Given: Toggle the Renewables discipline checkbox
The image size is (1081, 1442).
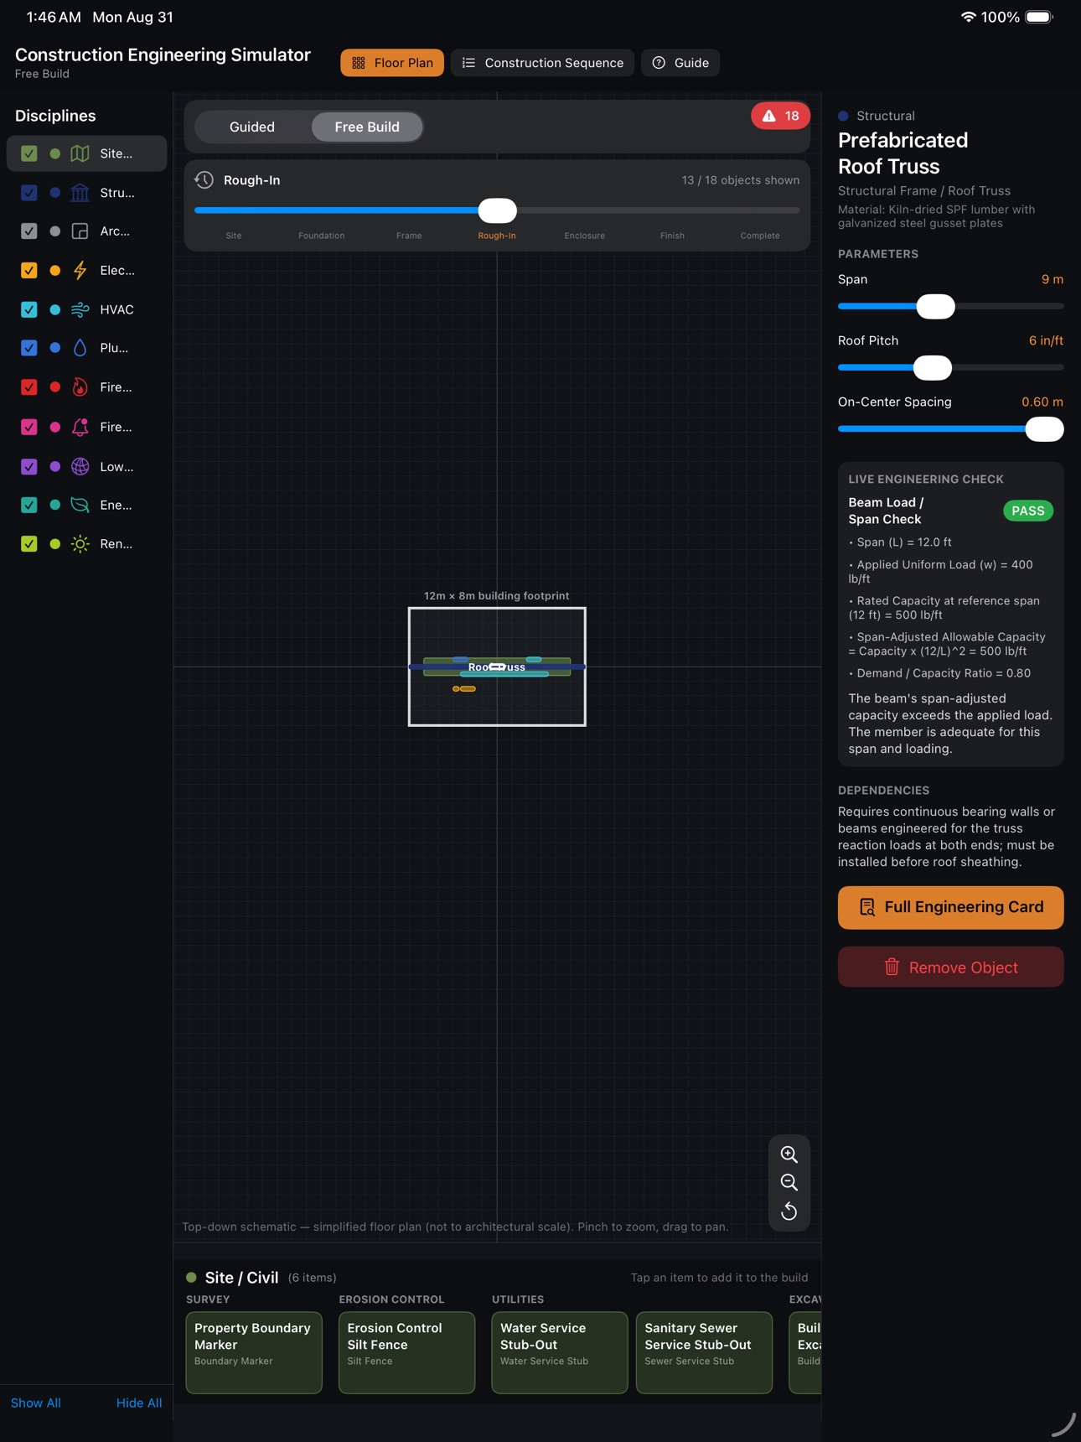Looking at the screenshot, I should tap(29, 544).
